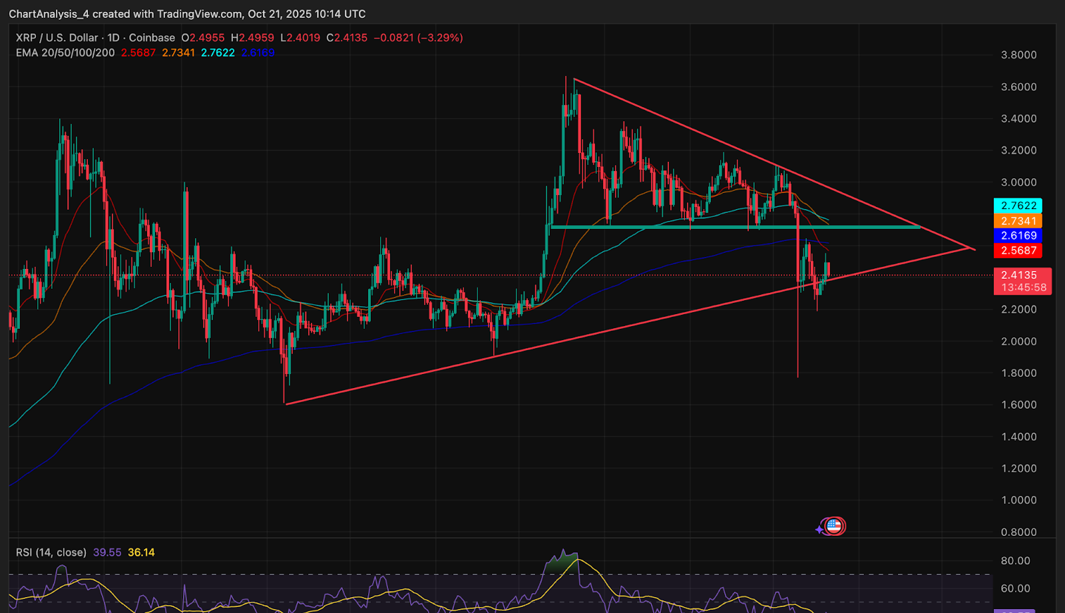Click the purple 39.55 RSI value

(x=107, y=552)
